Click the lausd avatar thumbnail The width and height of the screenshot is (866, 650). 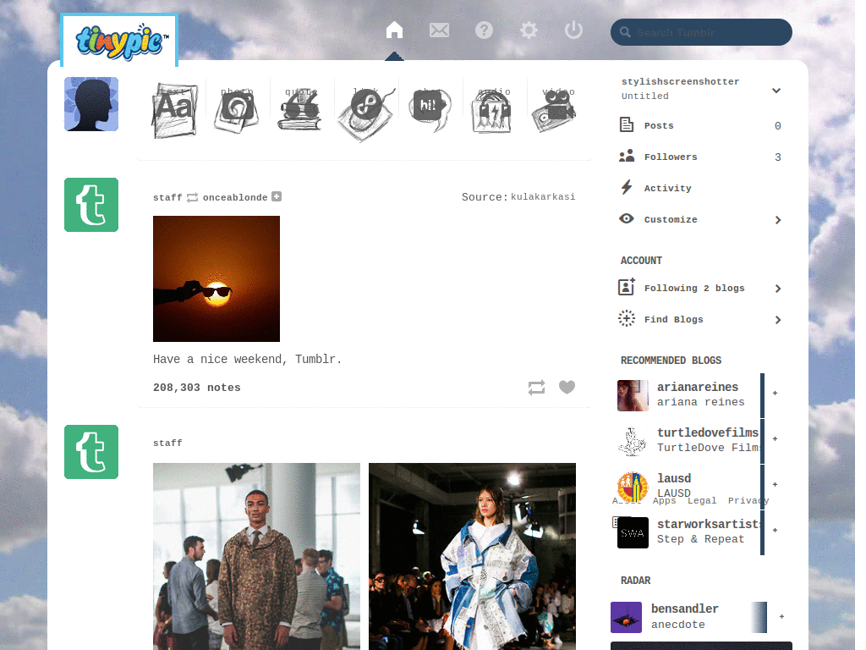[x=633, y=487]
